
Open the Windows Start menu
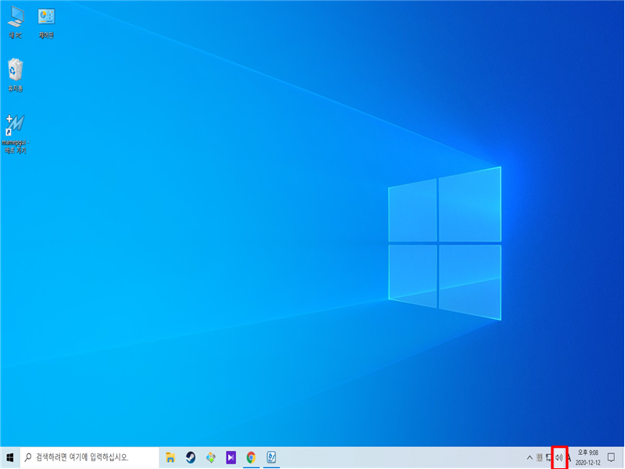tap(10, 457)
